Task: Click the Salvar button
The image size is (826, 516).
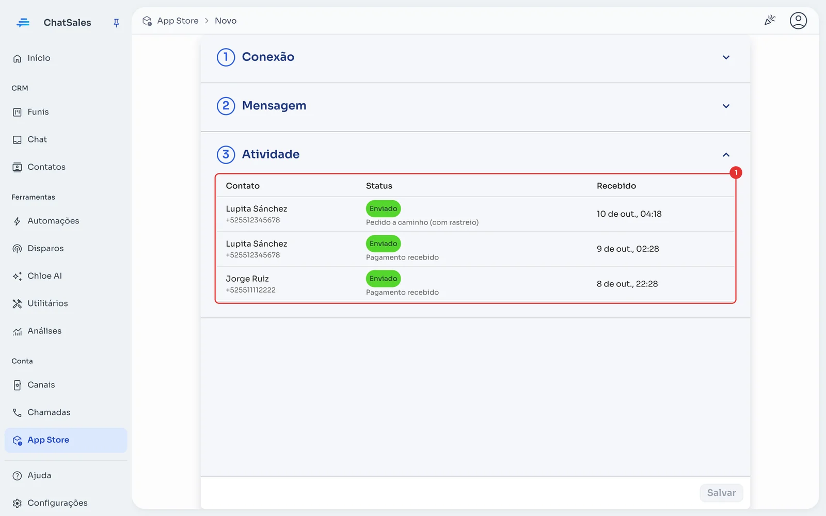Action: click(x=721, y=493)
